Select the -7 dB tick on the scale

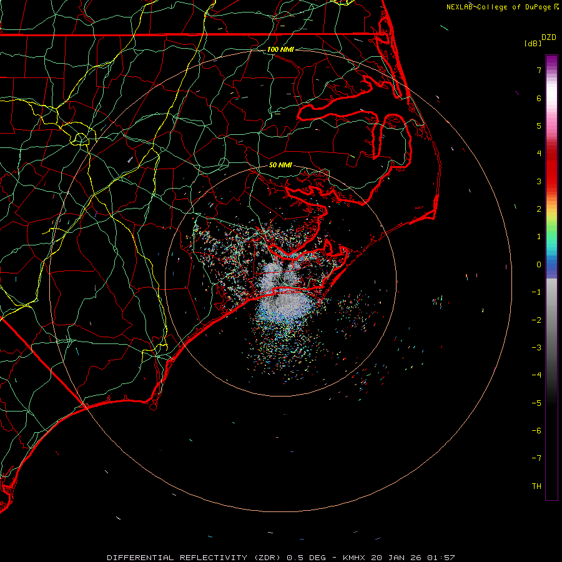[536, 458]
